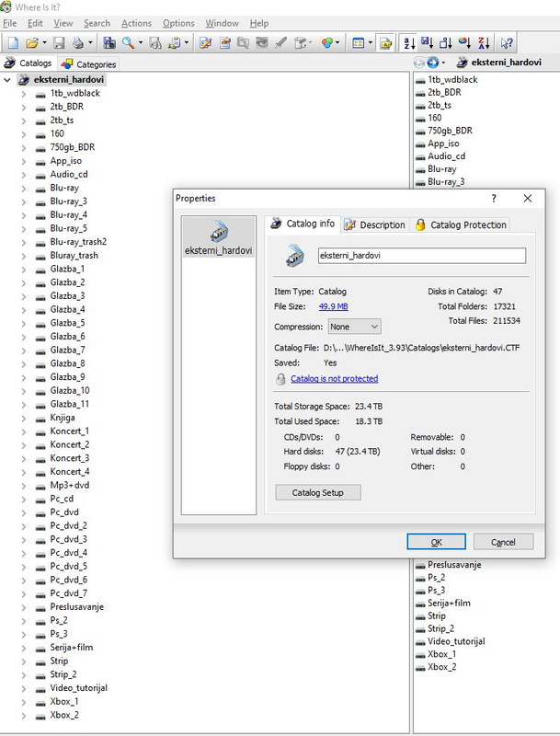Click the padlock icon beside Catalog is not protected
560x736 pixels.
(x=280, y=379)
